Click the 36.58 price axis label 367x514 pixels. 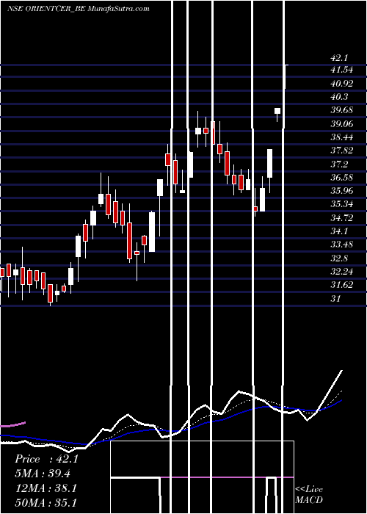click(x=342, y=178)
